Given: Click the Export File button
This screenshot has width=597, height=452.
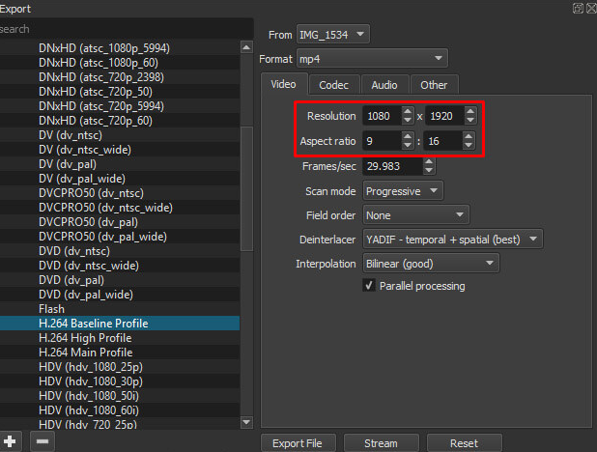Looking at the screenshot, I should click(298, 443).
